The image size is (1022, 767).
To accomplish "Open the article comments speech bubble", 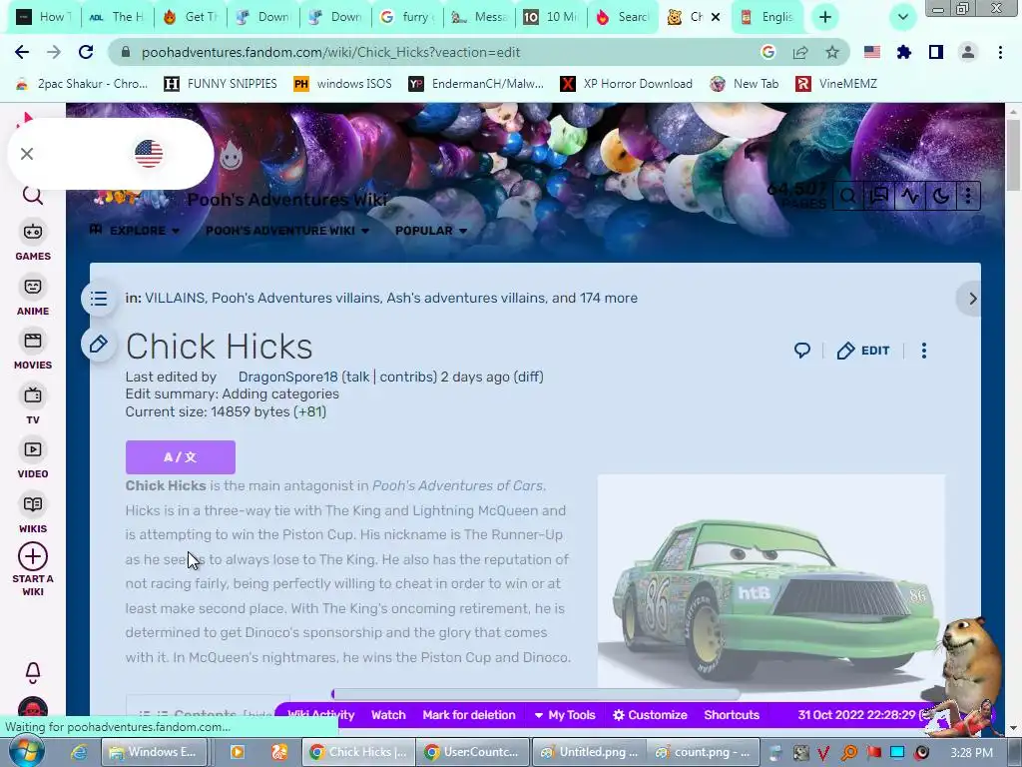I will 801,351.
